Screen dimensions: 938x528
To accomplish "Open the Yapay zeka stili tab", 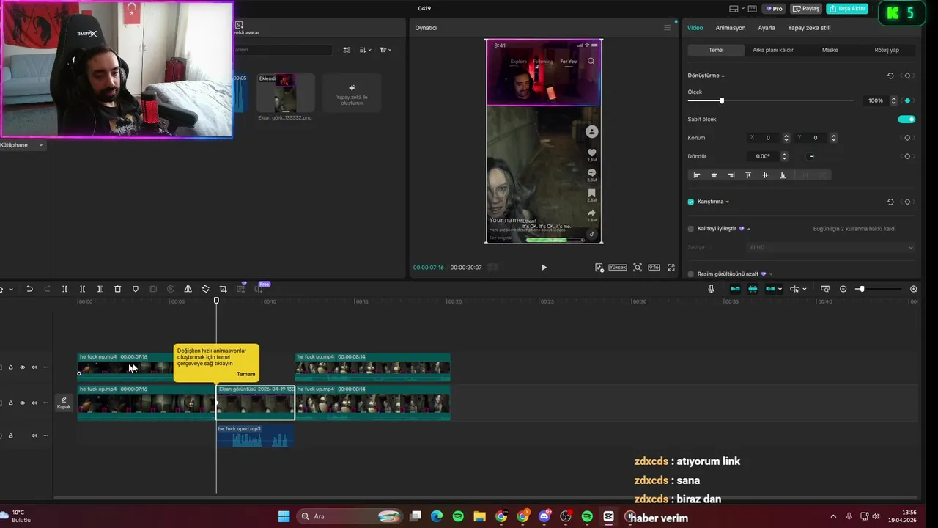I will tap(809, 28).
